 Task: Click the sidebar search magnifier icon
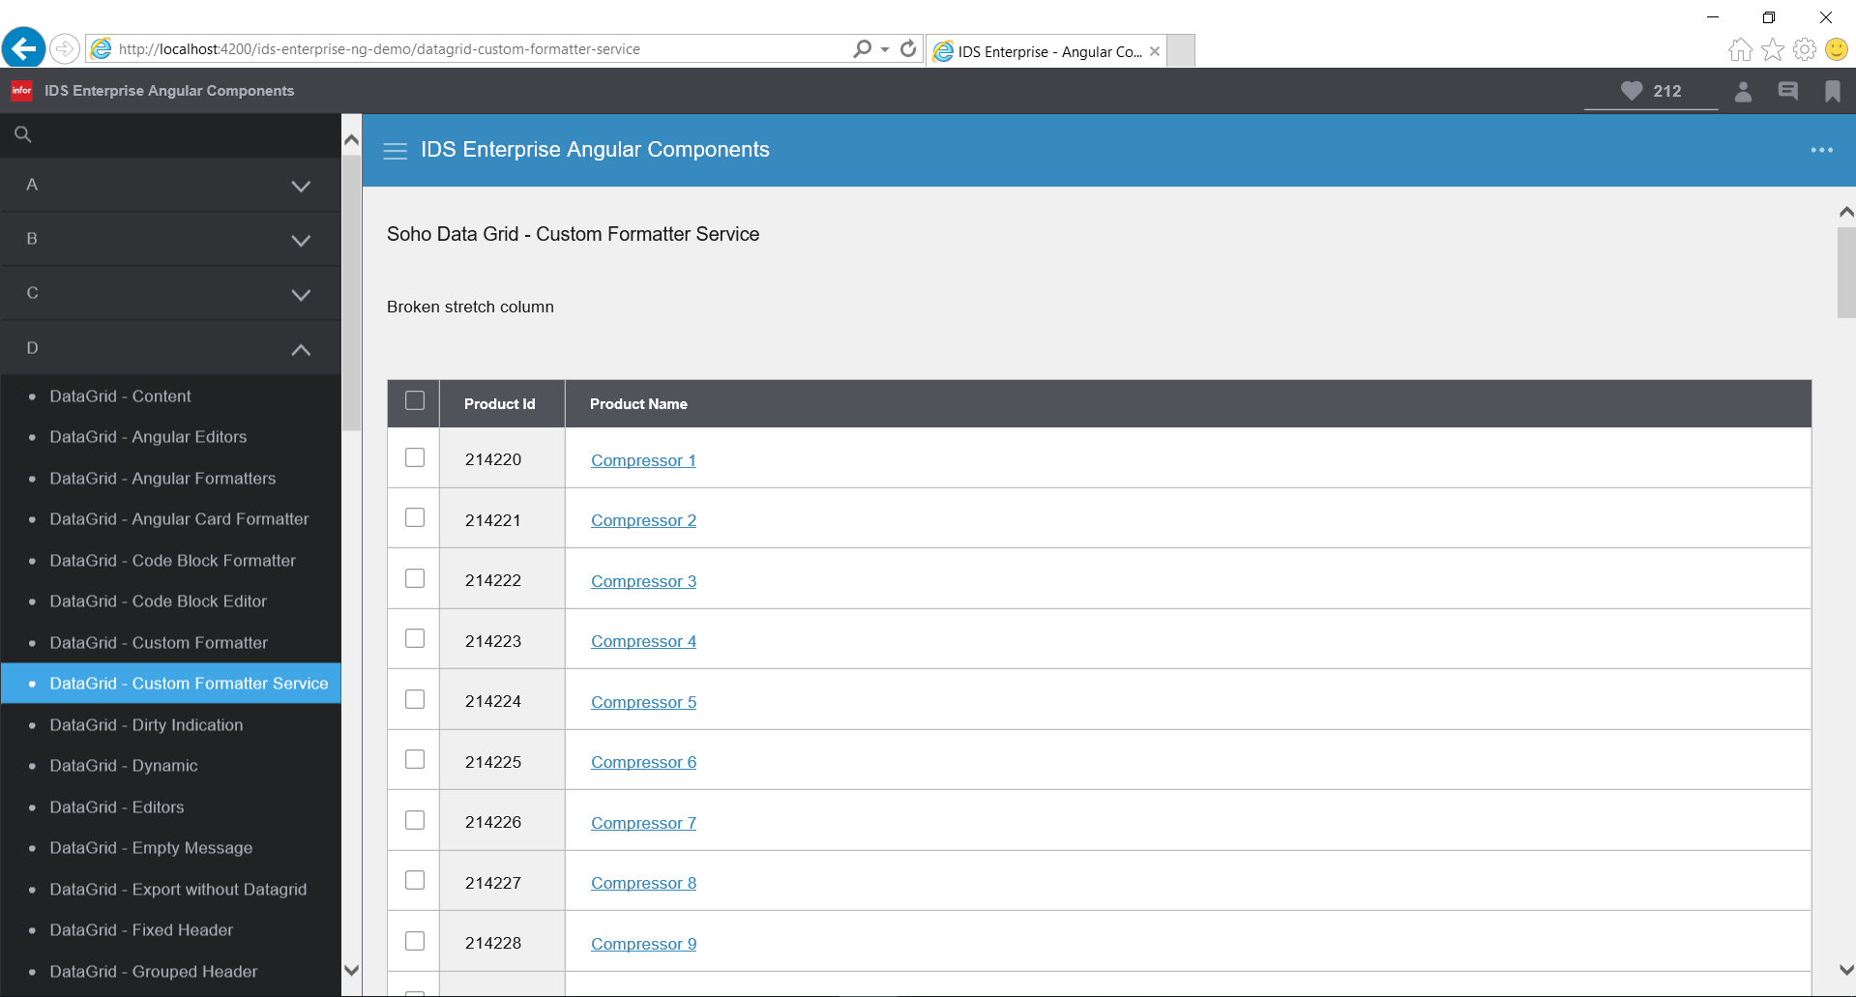(x=23, y=134)
